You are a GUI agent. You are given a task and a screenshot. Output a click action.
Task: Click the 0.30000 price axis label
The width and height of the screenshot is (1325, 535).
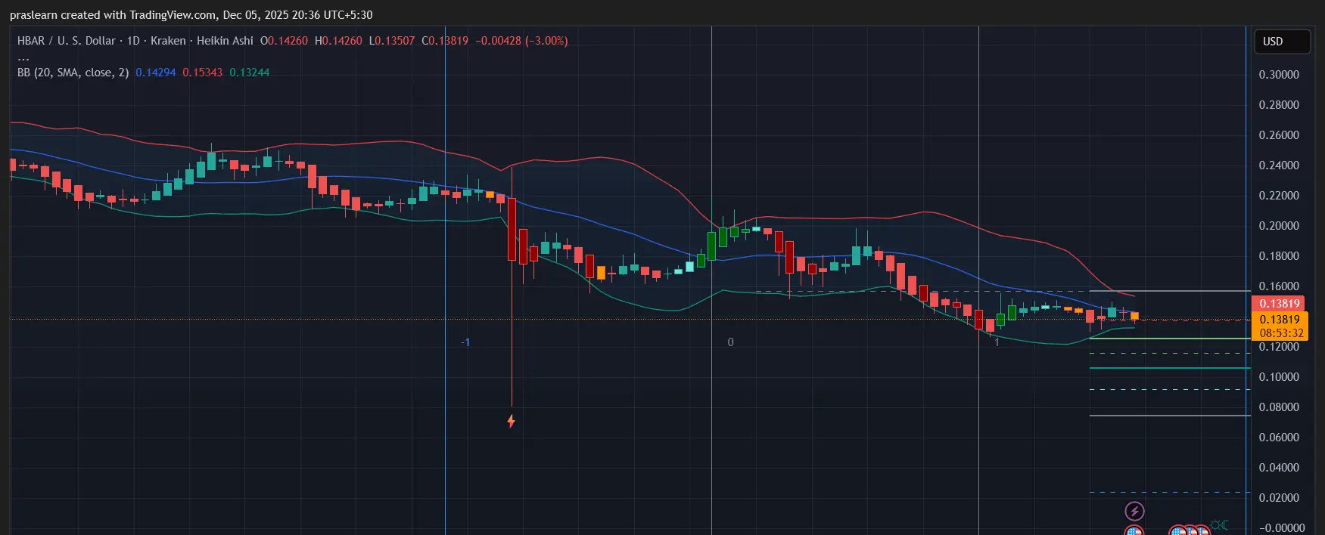[x=1279, y=75]
